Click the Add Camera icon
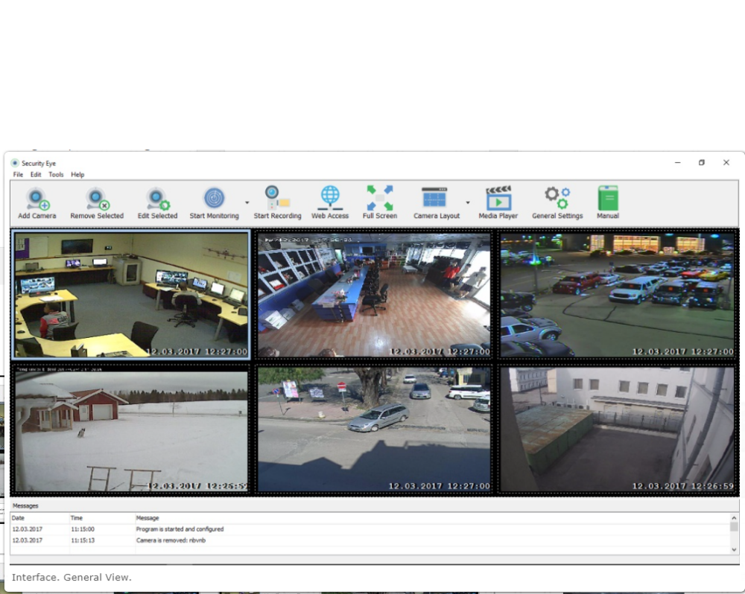This screenshot has width=745, height=594. coord(37,199)
